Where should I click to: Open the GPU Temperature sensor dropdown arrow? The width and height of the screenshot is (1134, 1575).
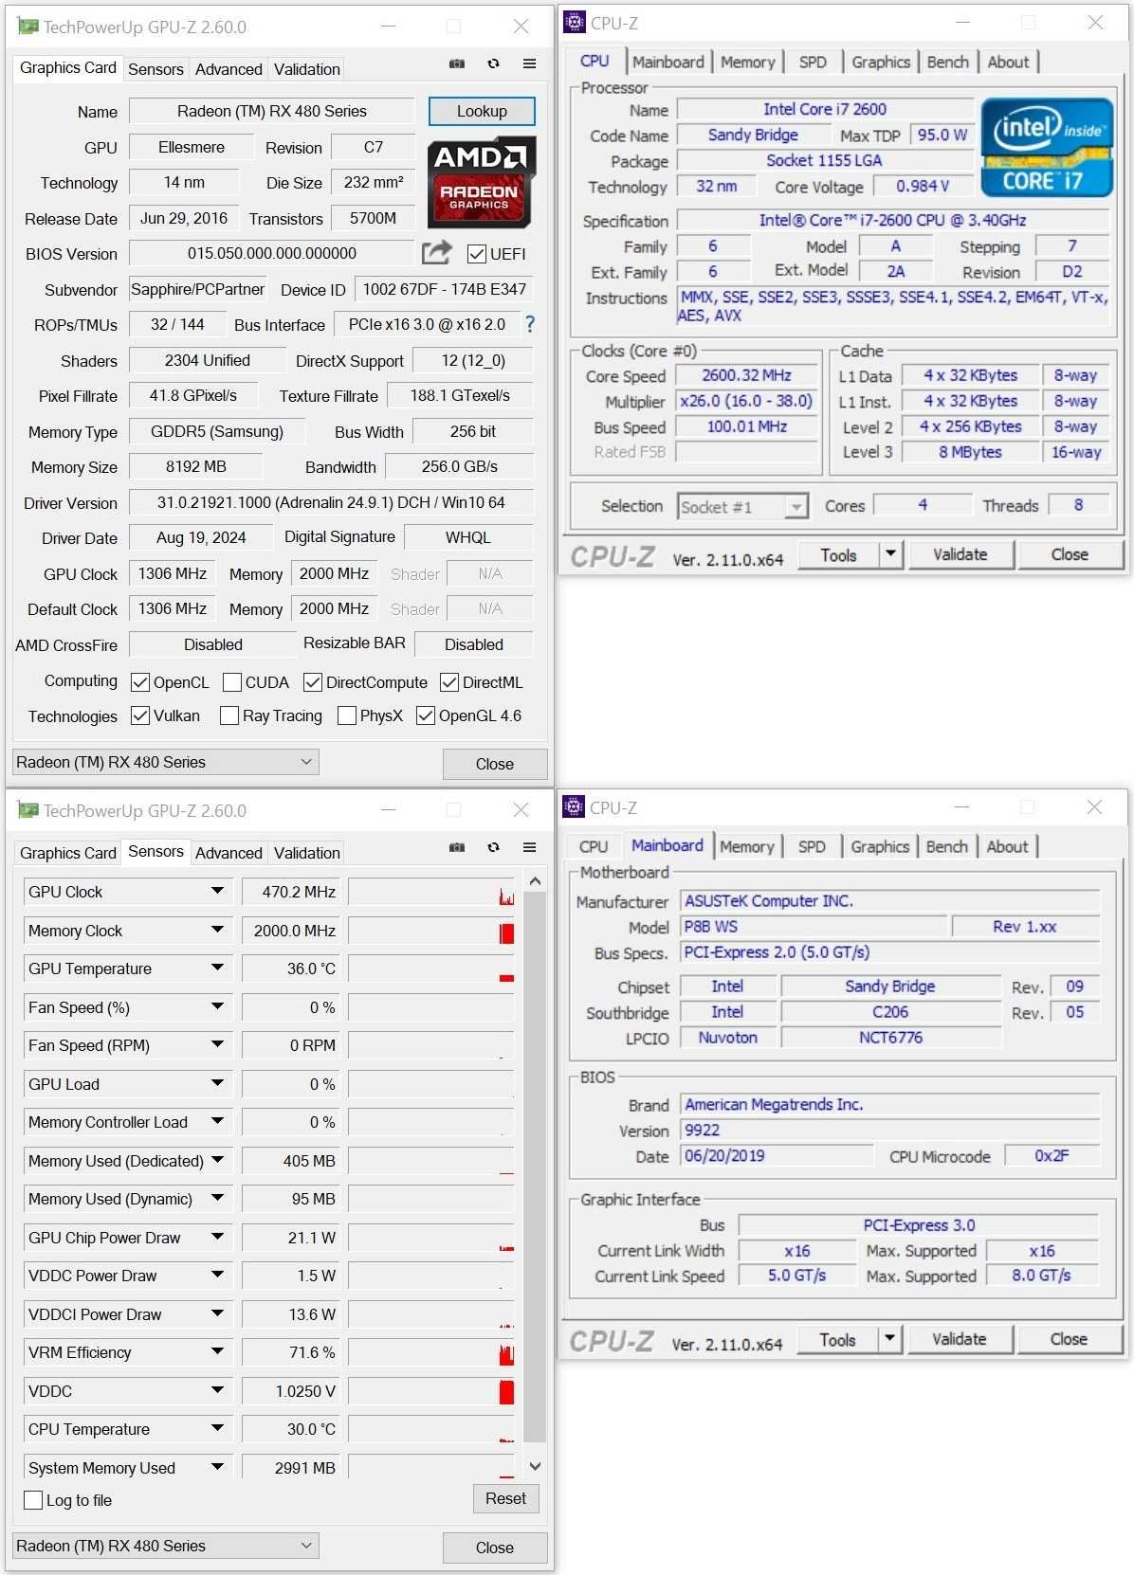pos(217,969)
